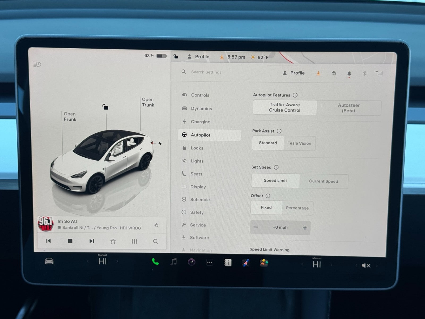Screen dimensions: 425x319
Task: Open the three-dots app launcher
Action: click(x=210, y=262)
